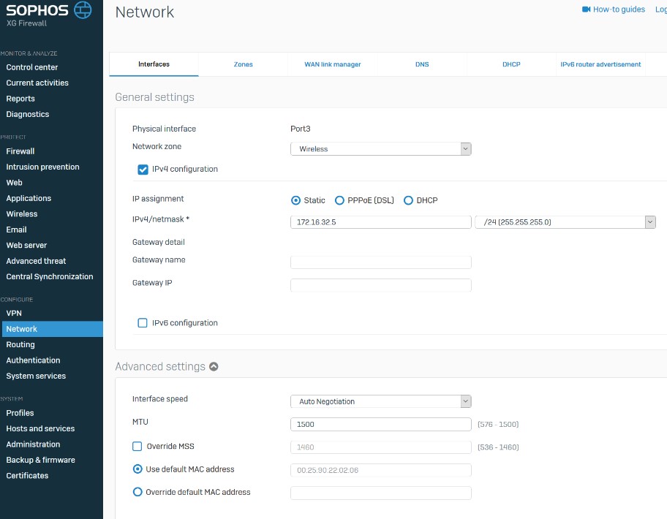Select DHCP IP assignment option
This screenshot has width=667, height=519.
pyautogui.click(x=408, y=200)
